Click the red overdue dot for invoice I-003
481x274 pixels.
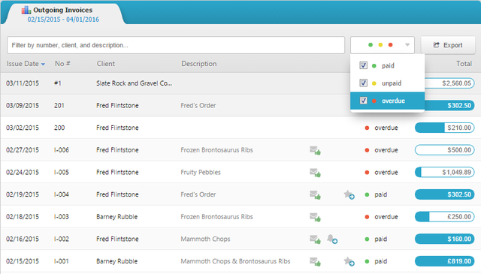(367, 217)
